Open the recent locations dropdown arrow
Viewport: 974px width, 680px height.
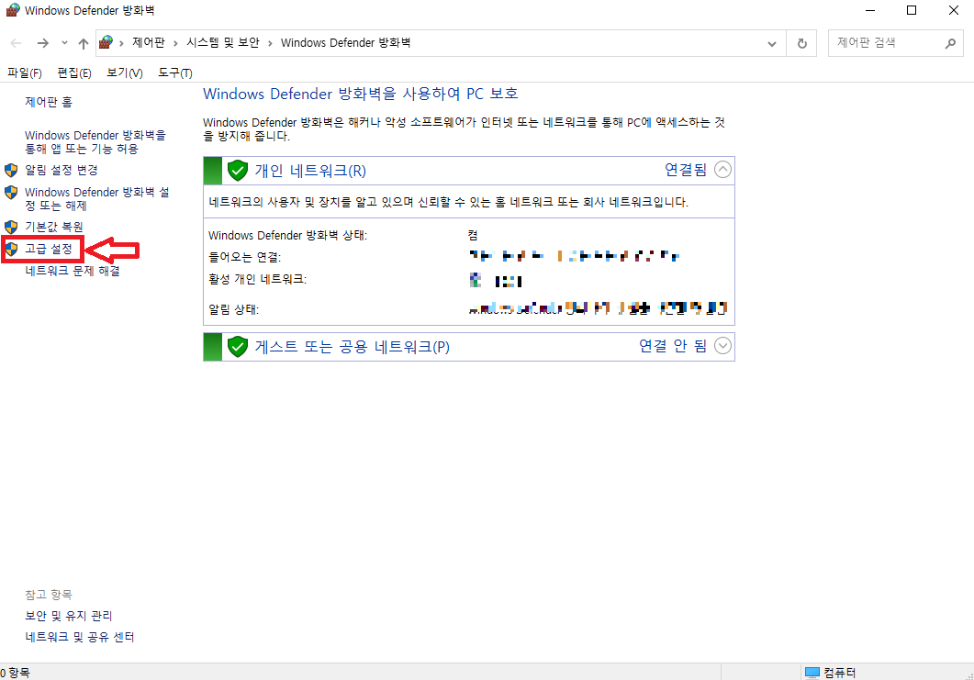click(64, 43)
